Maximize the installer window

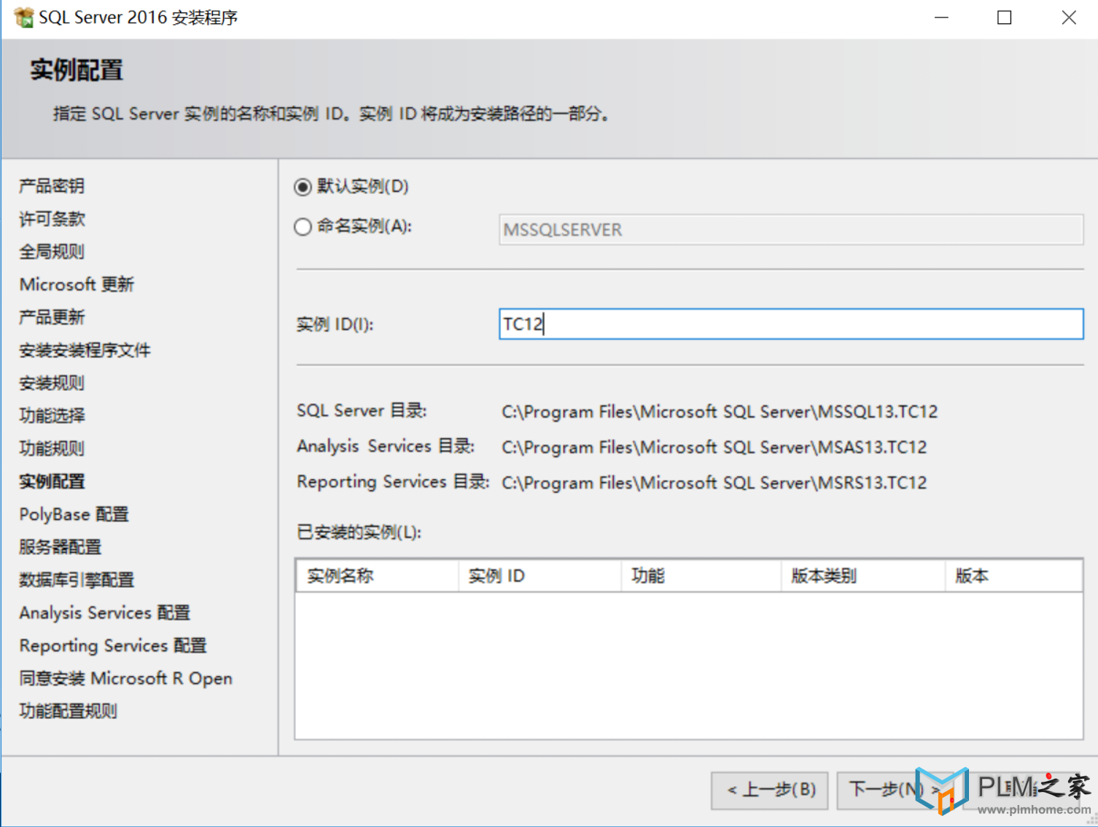[x=1004, y=18]
